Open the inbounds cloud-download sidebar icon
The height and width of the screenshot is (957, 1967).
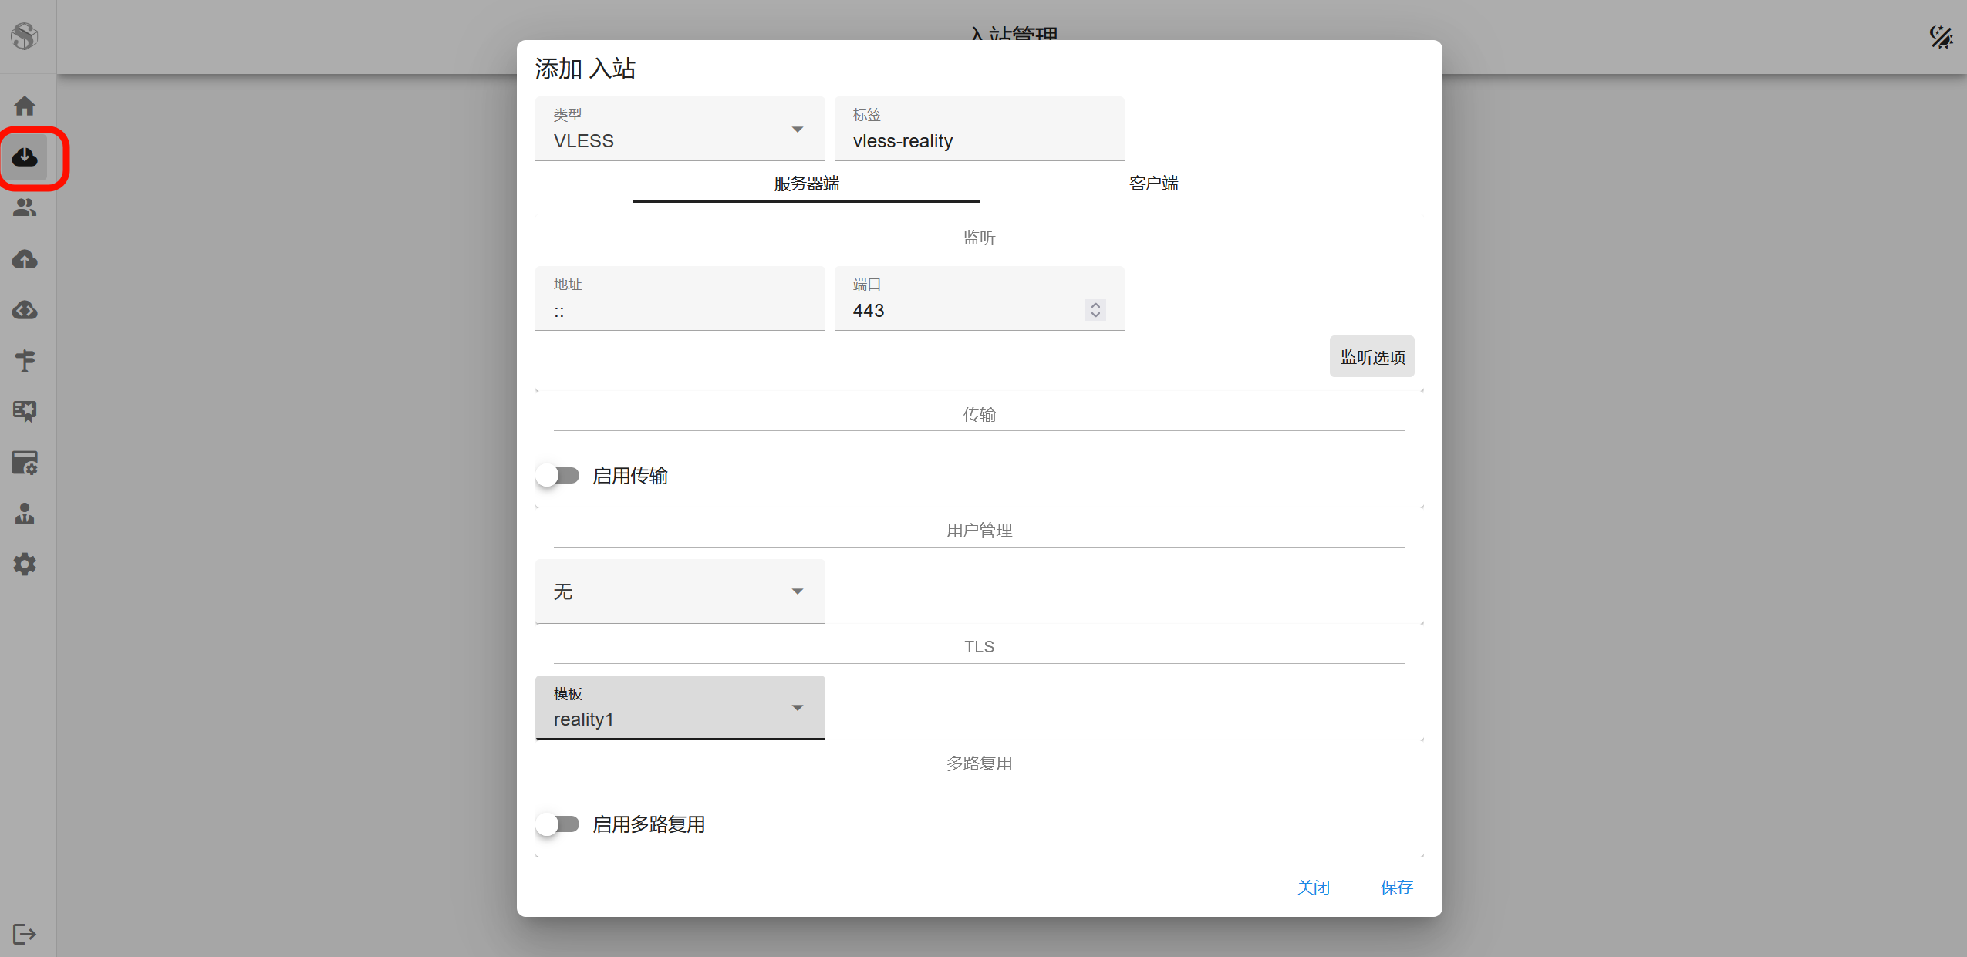tap(25, 157)
